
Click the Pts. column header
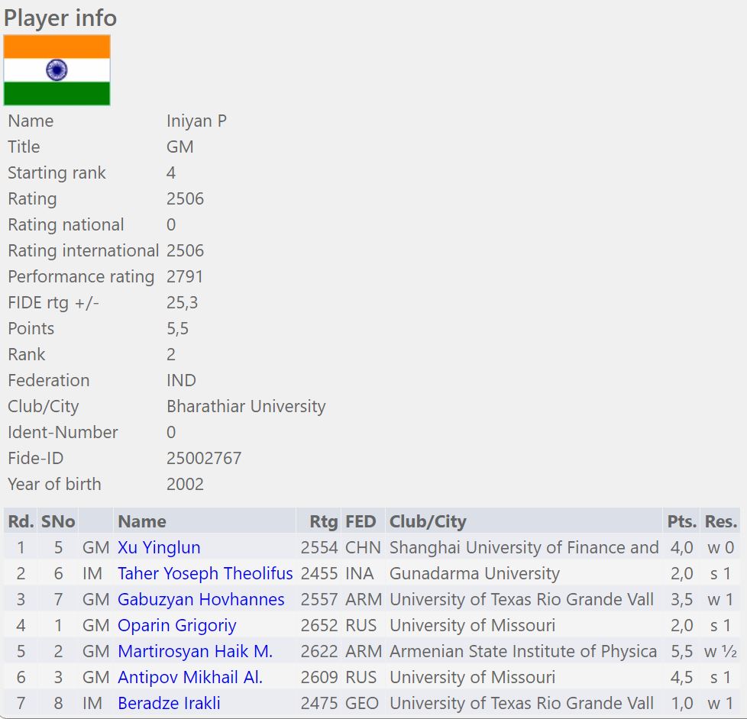tap(681, 521)
